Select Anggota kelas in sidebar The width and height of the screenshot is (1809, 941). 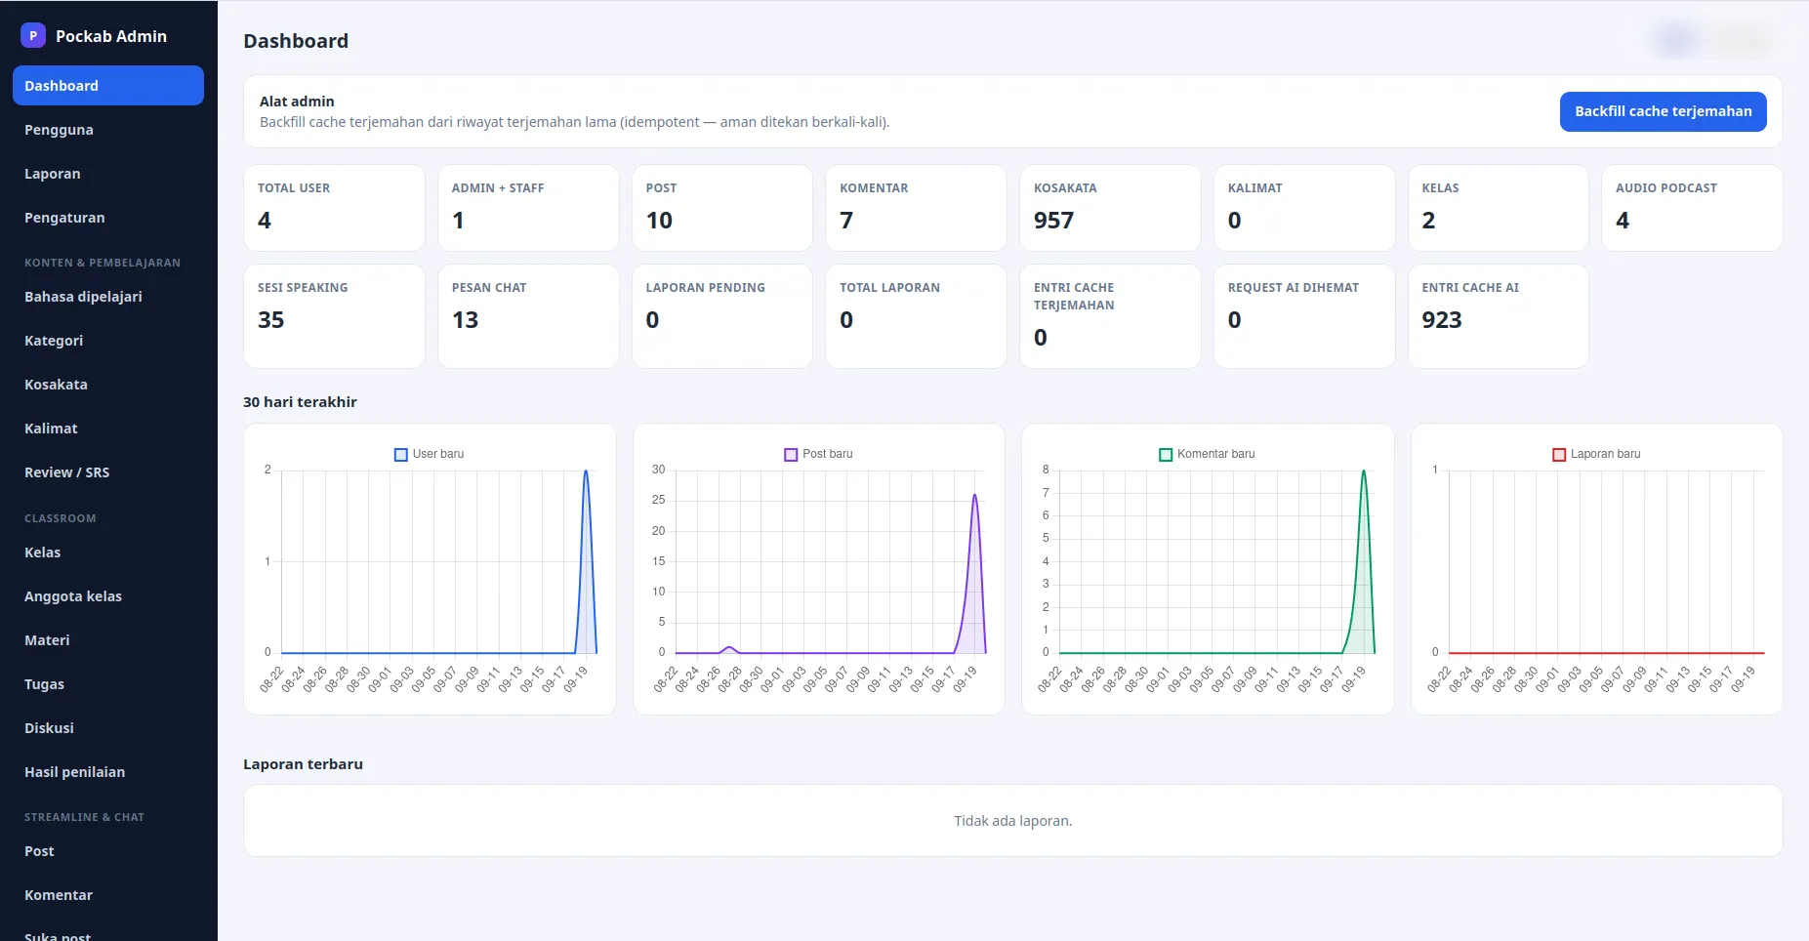tap(108, 596)
